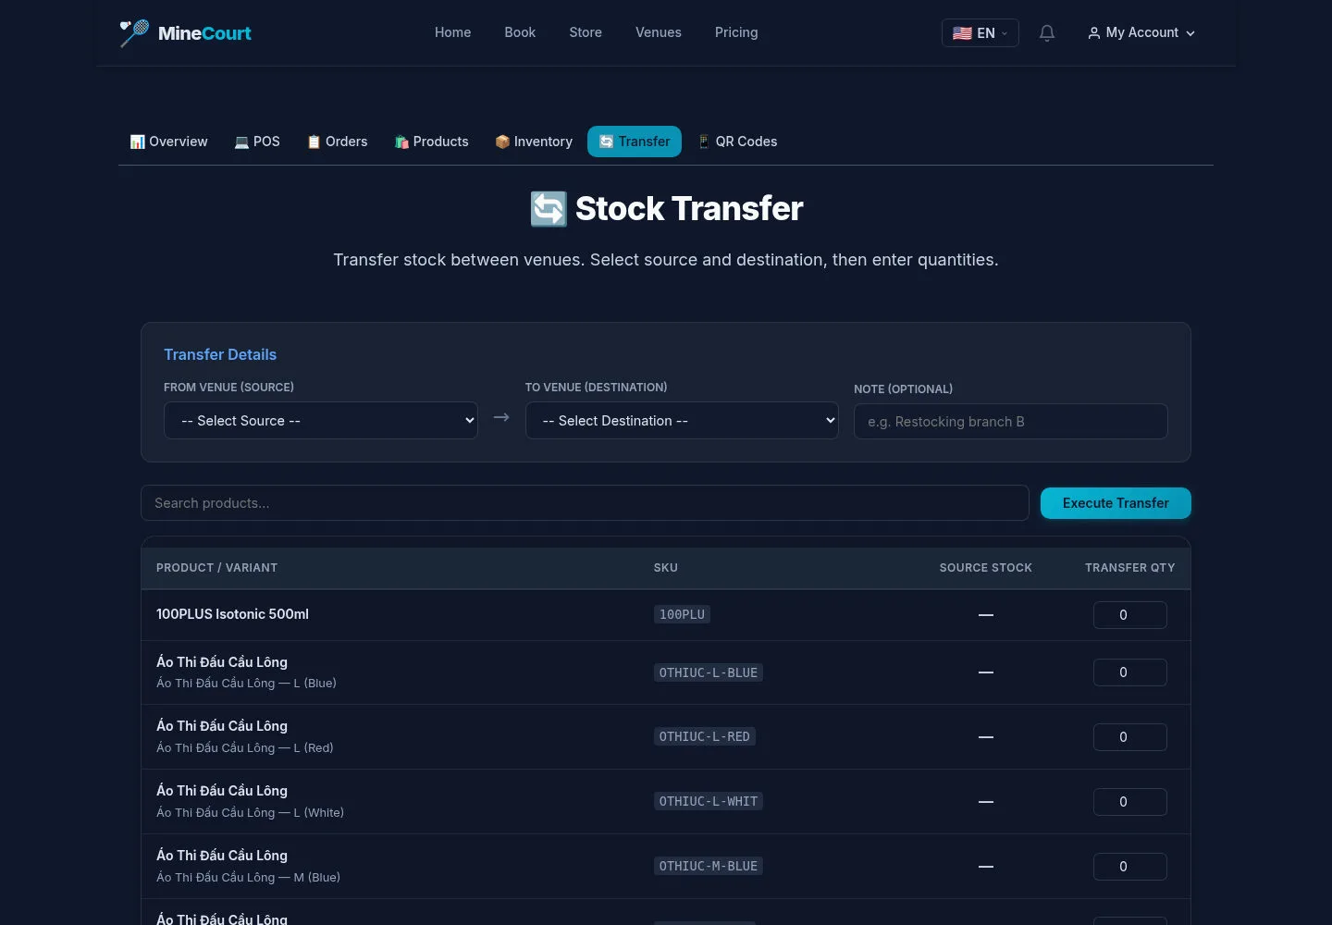Screen dimensions: 1332x925
Task: Click the PRODUCT / VARIANT column header
Action: pos(216,568)
